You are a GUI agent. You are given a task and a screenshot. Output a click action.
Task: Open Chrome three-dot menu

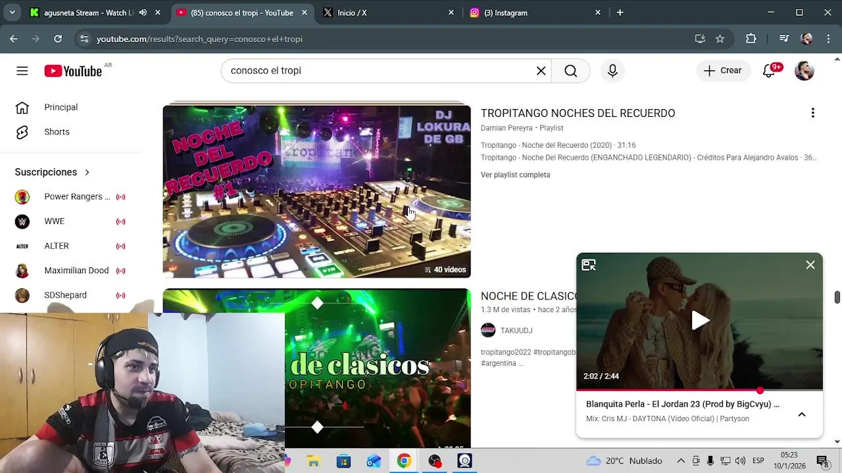point(828,39)
